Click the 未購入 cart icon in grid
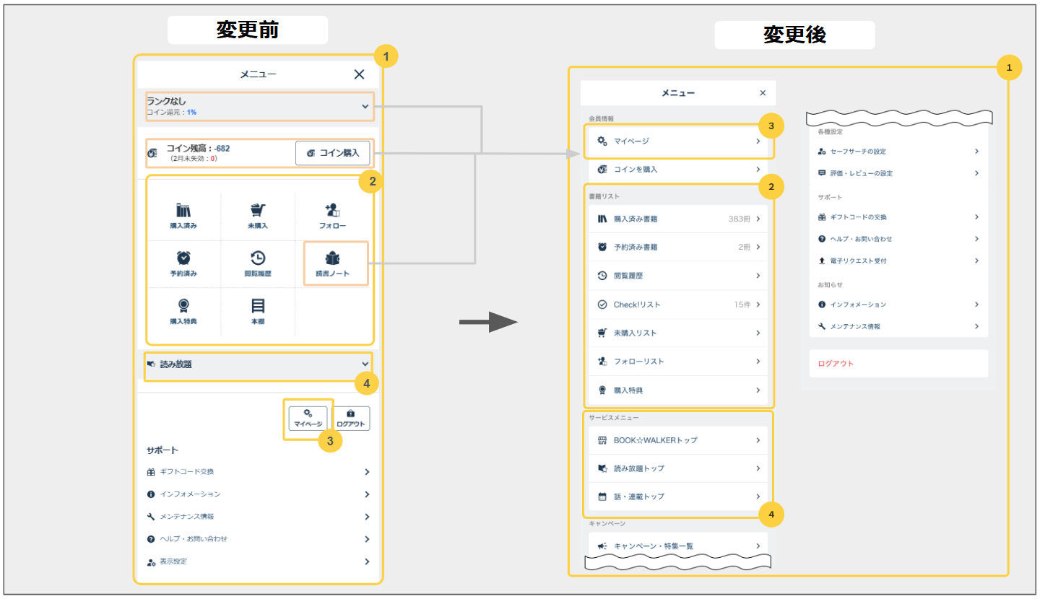This screenshot has width=1040, height=599. tap(258, 211)
